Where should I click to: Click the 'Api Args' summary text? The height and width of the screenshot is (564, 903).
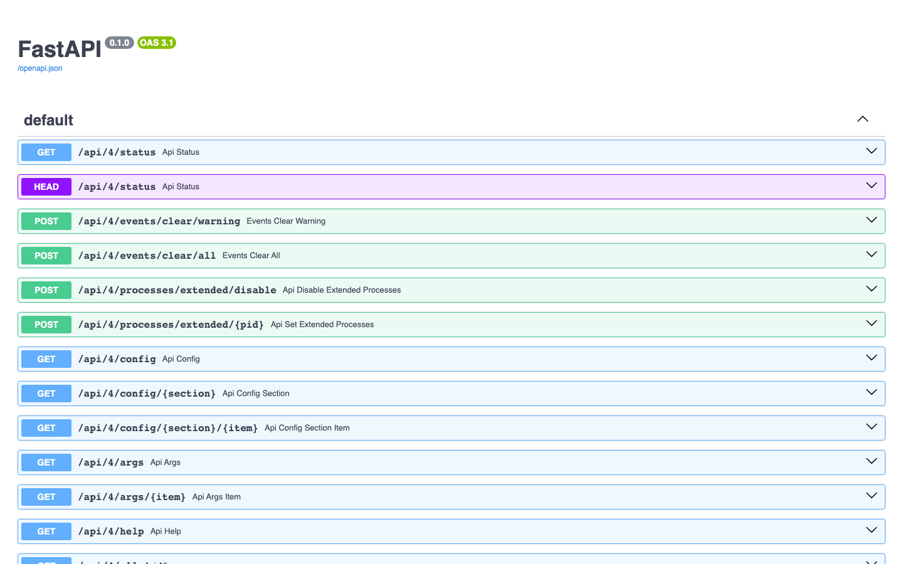point(166,462)
